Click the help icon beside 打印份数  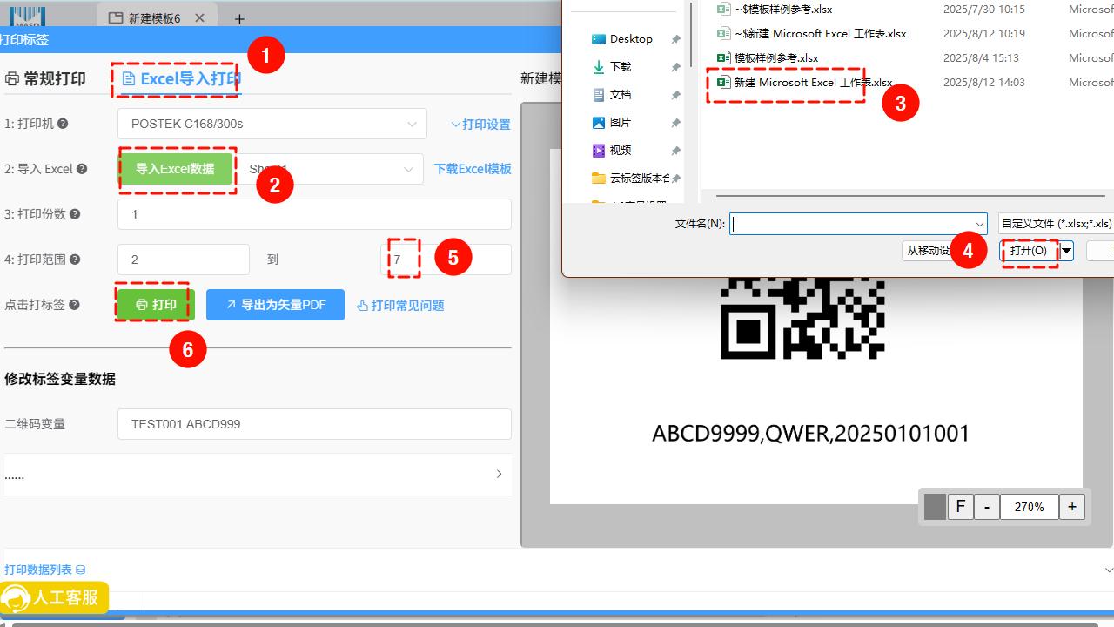coord(75,214)
